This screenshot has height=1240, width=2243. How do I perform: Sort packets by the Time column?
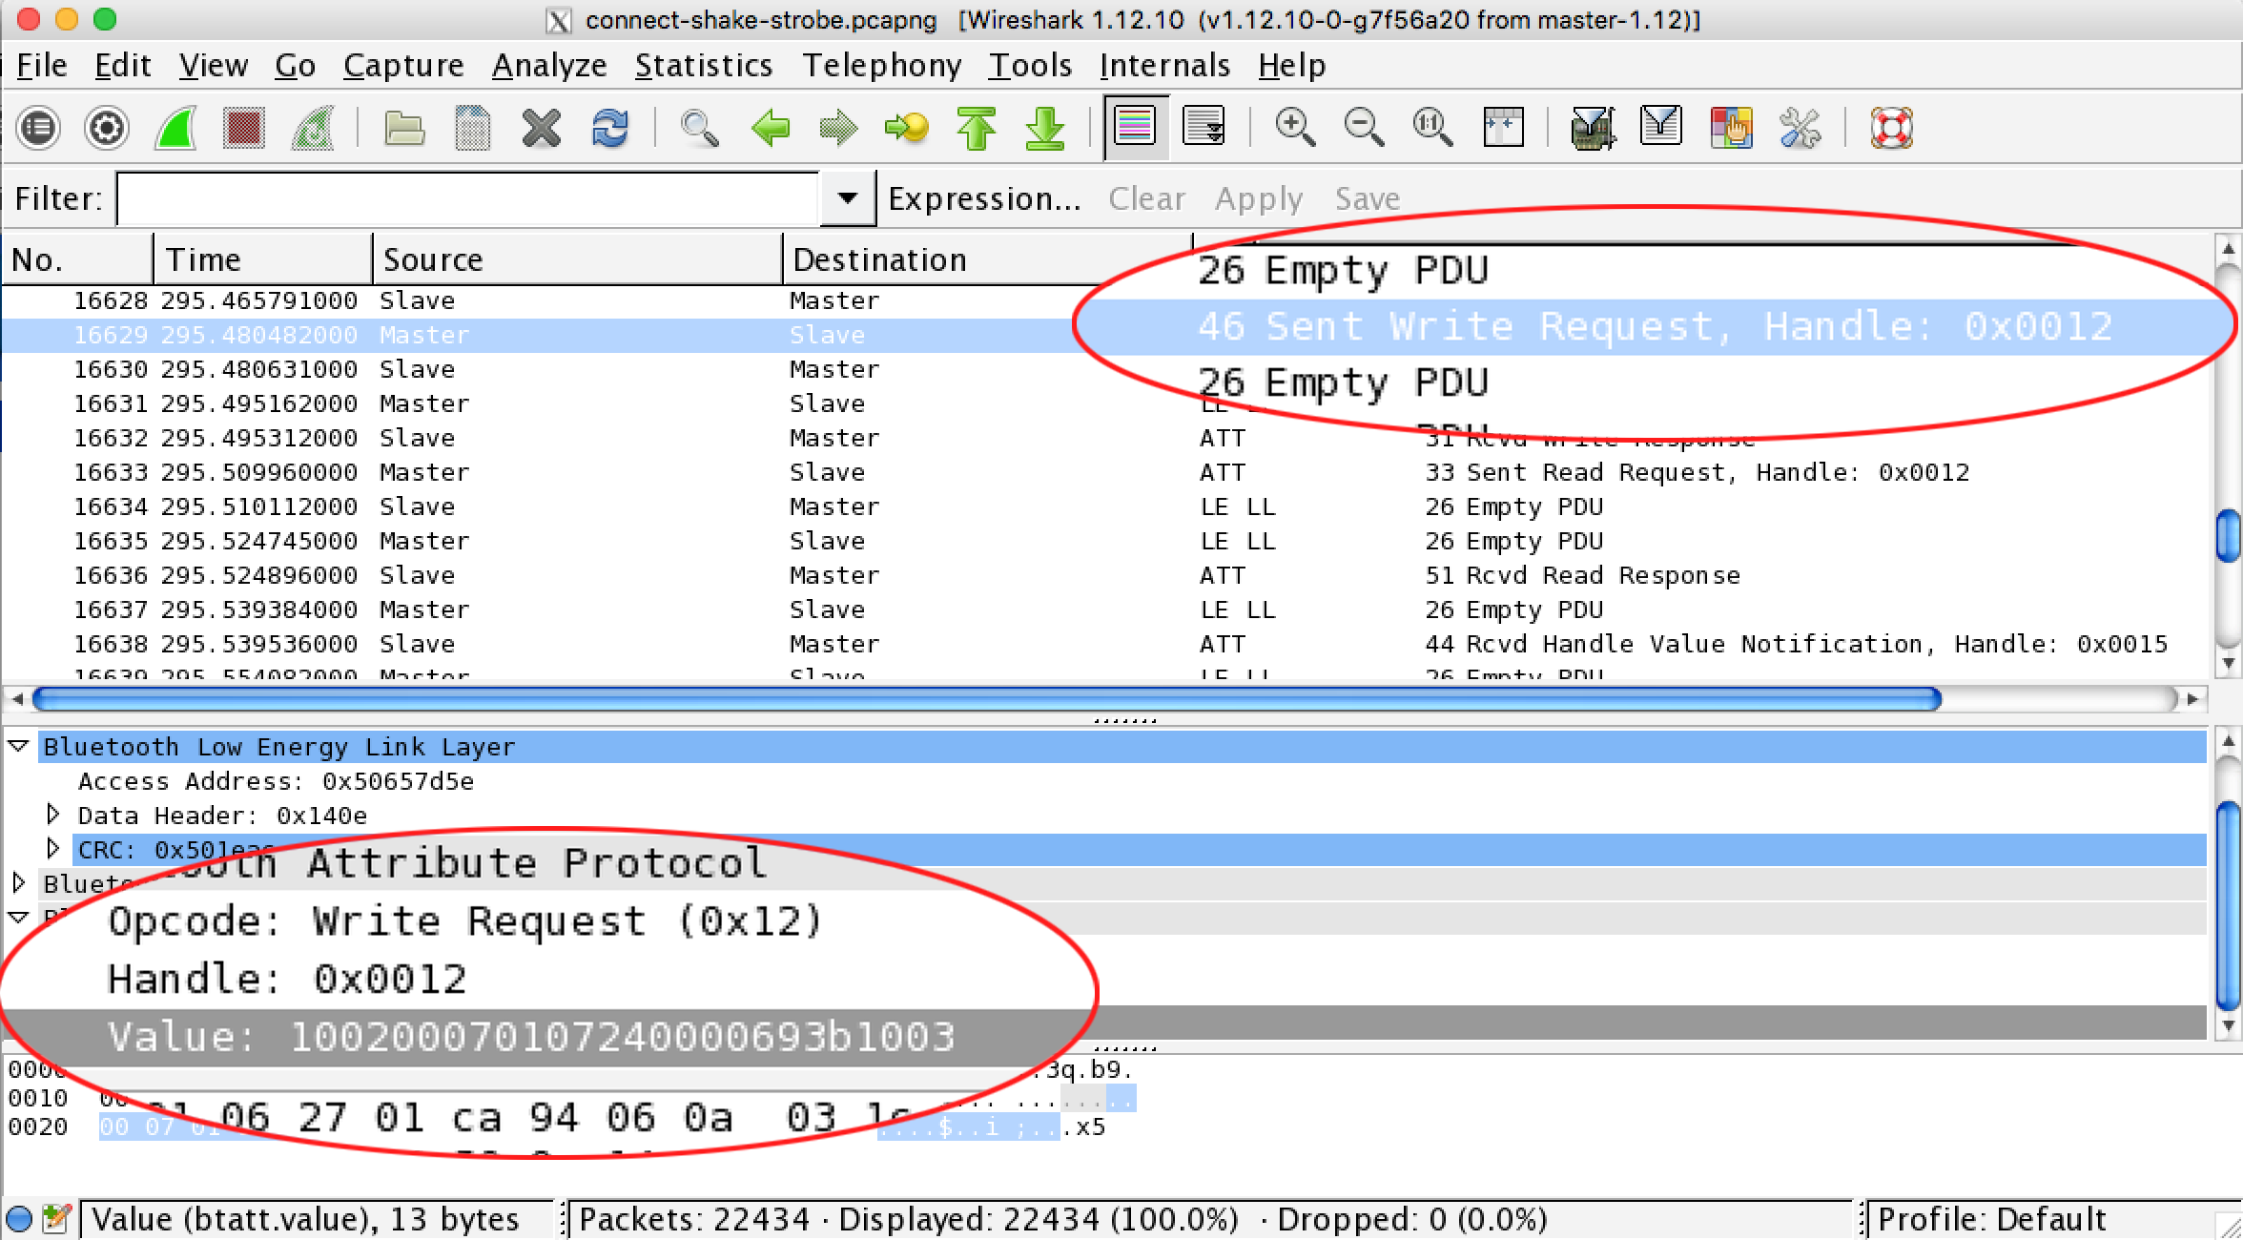[262, 259]
